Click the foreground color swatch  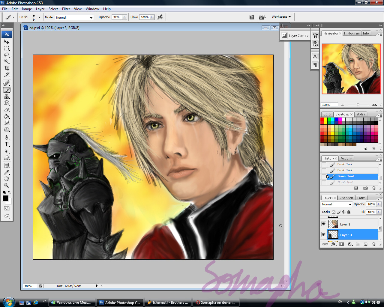pyautogui.click(x=5, y=198)
